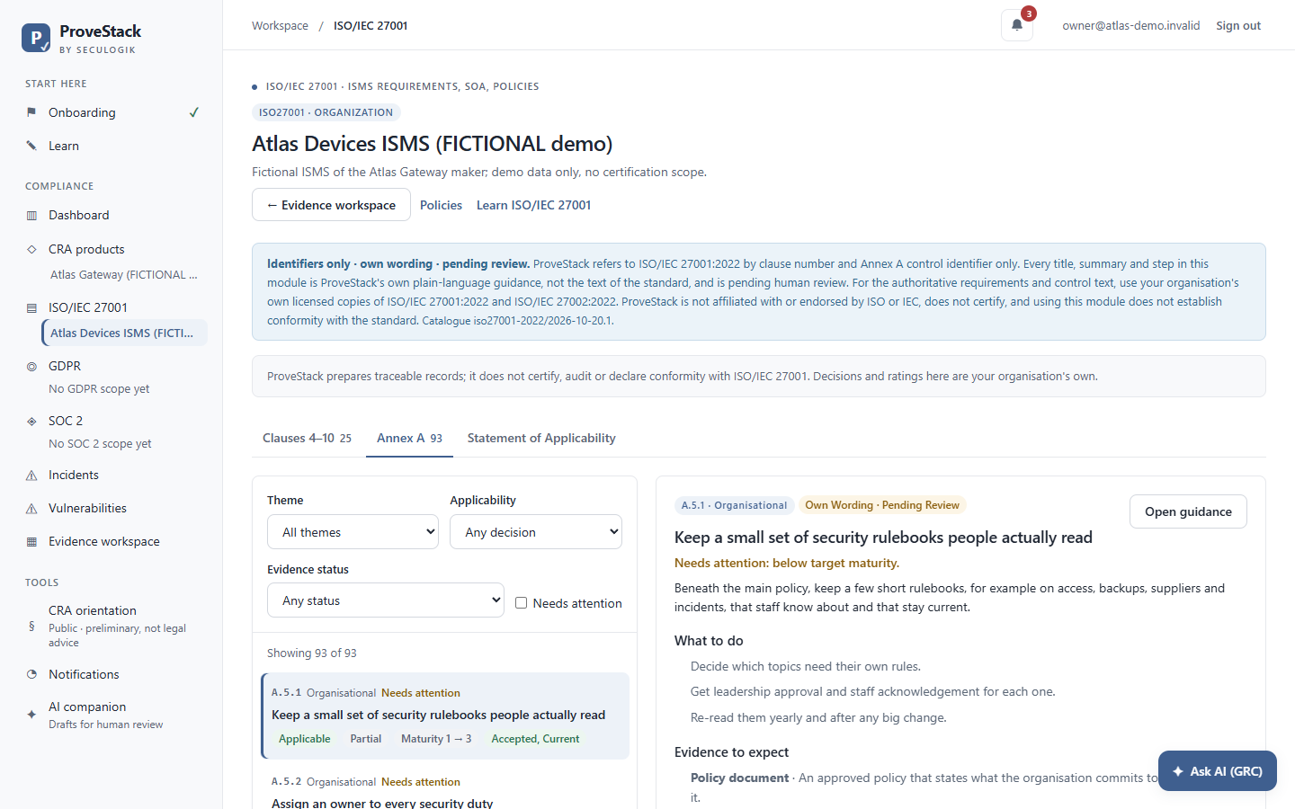The image size is (1295, 809).
Task: Click the Open guidance button
Action: click(x=1188, y=511)
